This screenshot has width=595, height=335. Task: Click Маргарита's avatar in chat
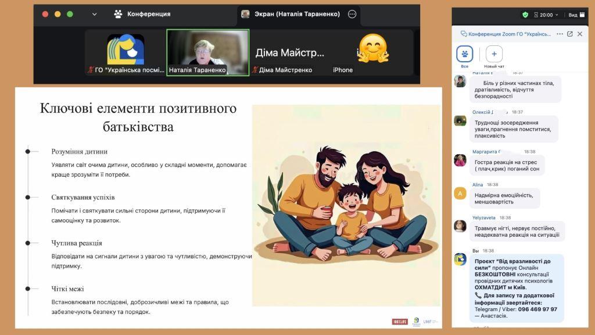460,160
